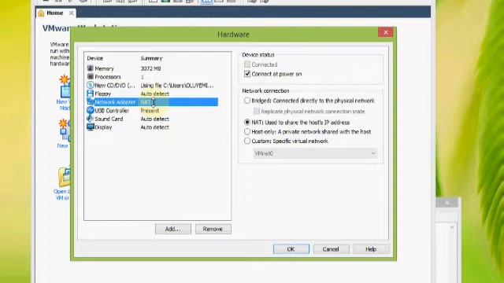Click the Summary column header

pyautogui.click(x=151, y=58)
